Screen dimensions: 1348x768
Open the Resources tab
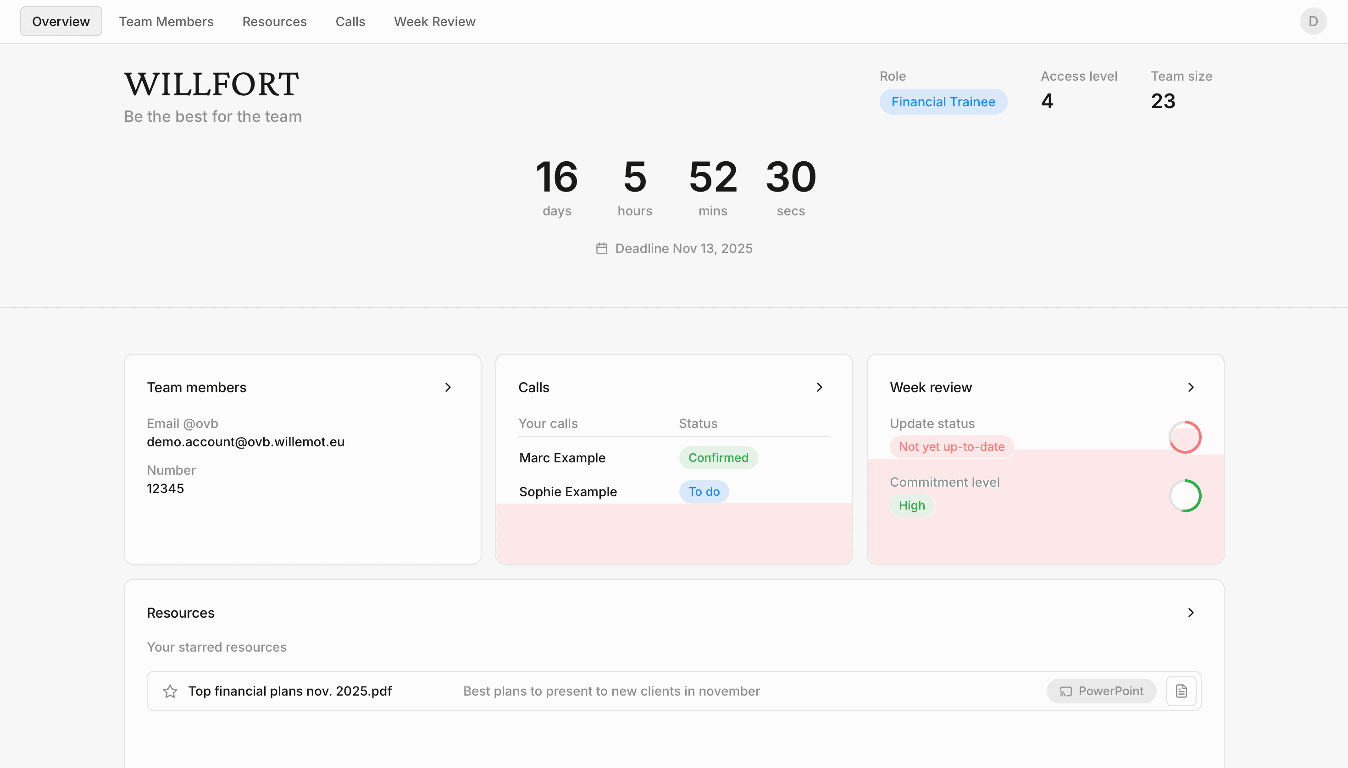[274, 22]
